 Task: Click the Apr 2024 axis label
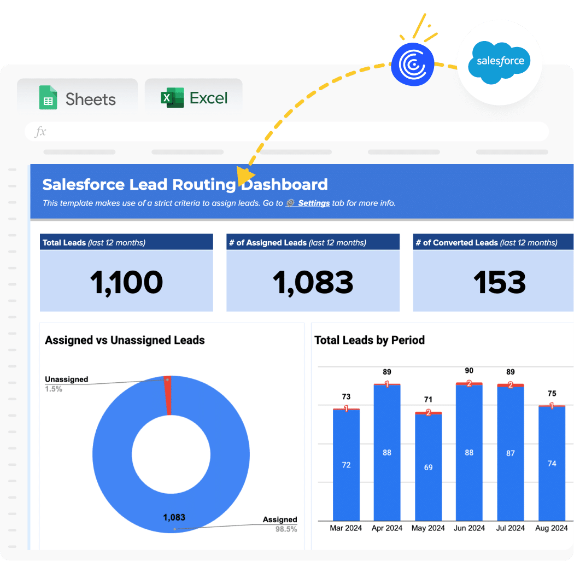pyautogui.click(x=387, y=528)
